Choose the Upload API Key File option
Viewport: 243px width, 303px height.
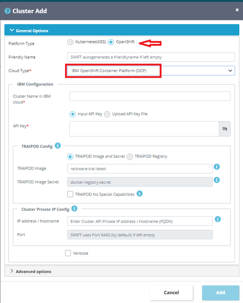click(107, 114)
